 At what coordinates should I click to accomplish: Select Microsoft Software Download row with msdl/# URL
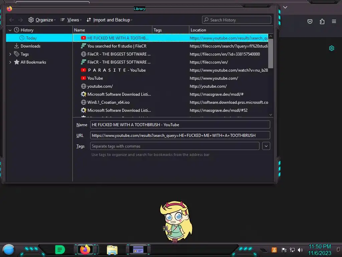[170, 94]
